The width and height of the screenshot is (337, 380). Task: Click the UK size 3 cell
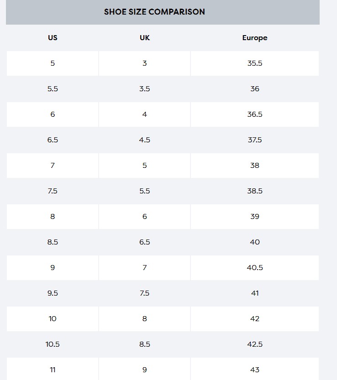[144, 63]
